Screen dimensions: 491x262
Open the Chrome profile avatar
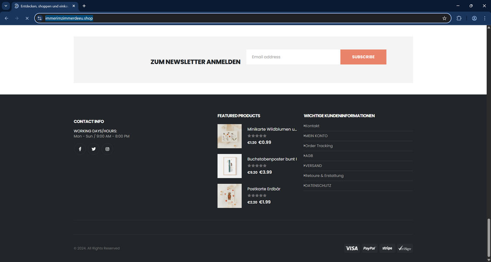[474, 18]
